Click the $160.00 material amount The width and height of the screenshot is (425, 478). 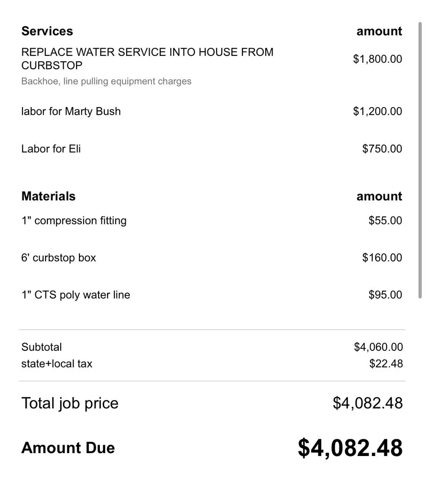tap(382, 258)
